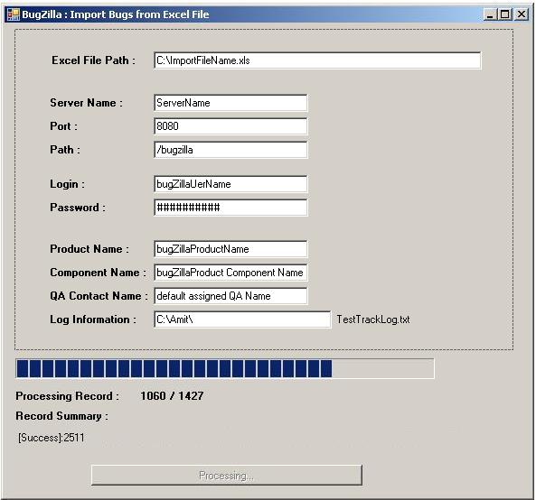
Task: Click the import progress bar
Action: [225, 368]
